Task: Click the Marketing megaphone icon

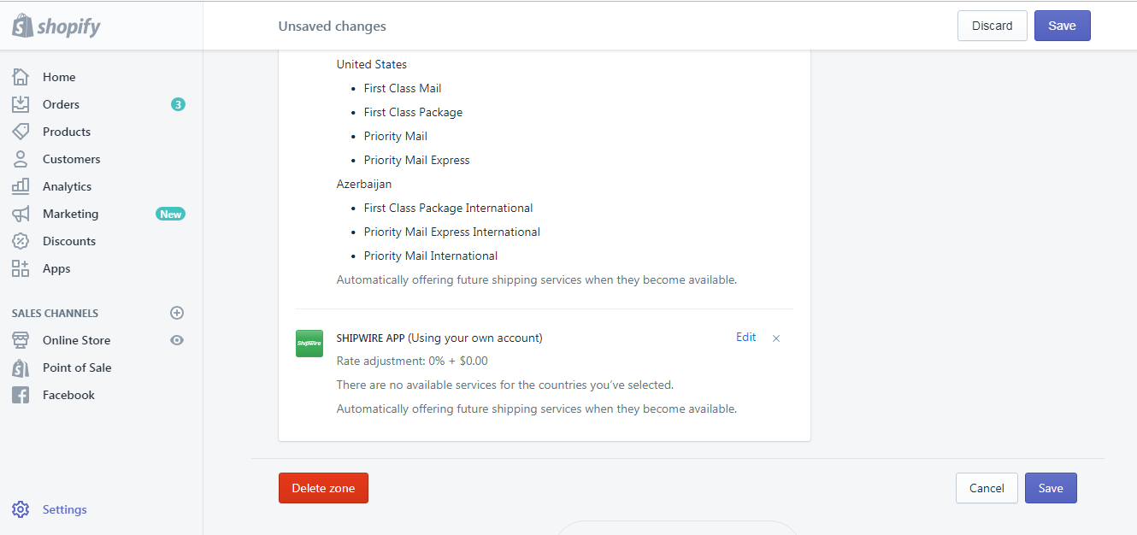Action: (21, 214)
